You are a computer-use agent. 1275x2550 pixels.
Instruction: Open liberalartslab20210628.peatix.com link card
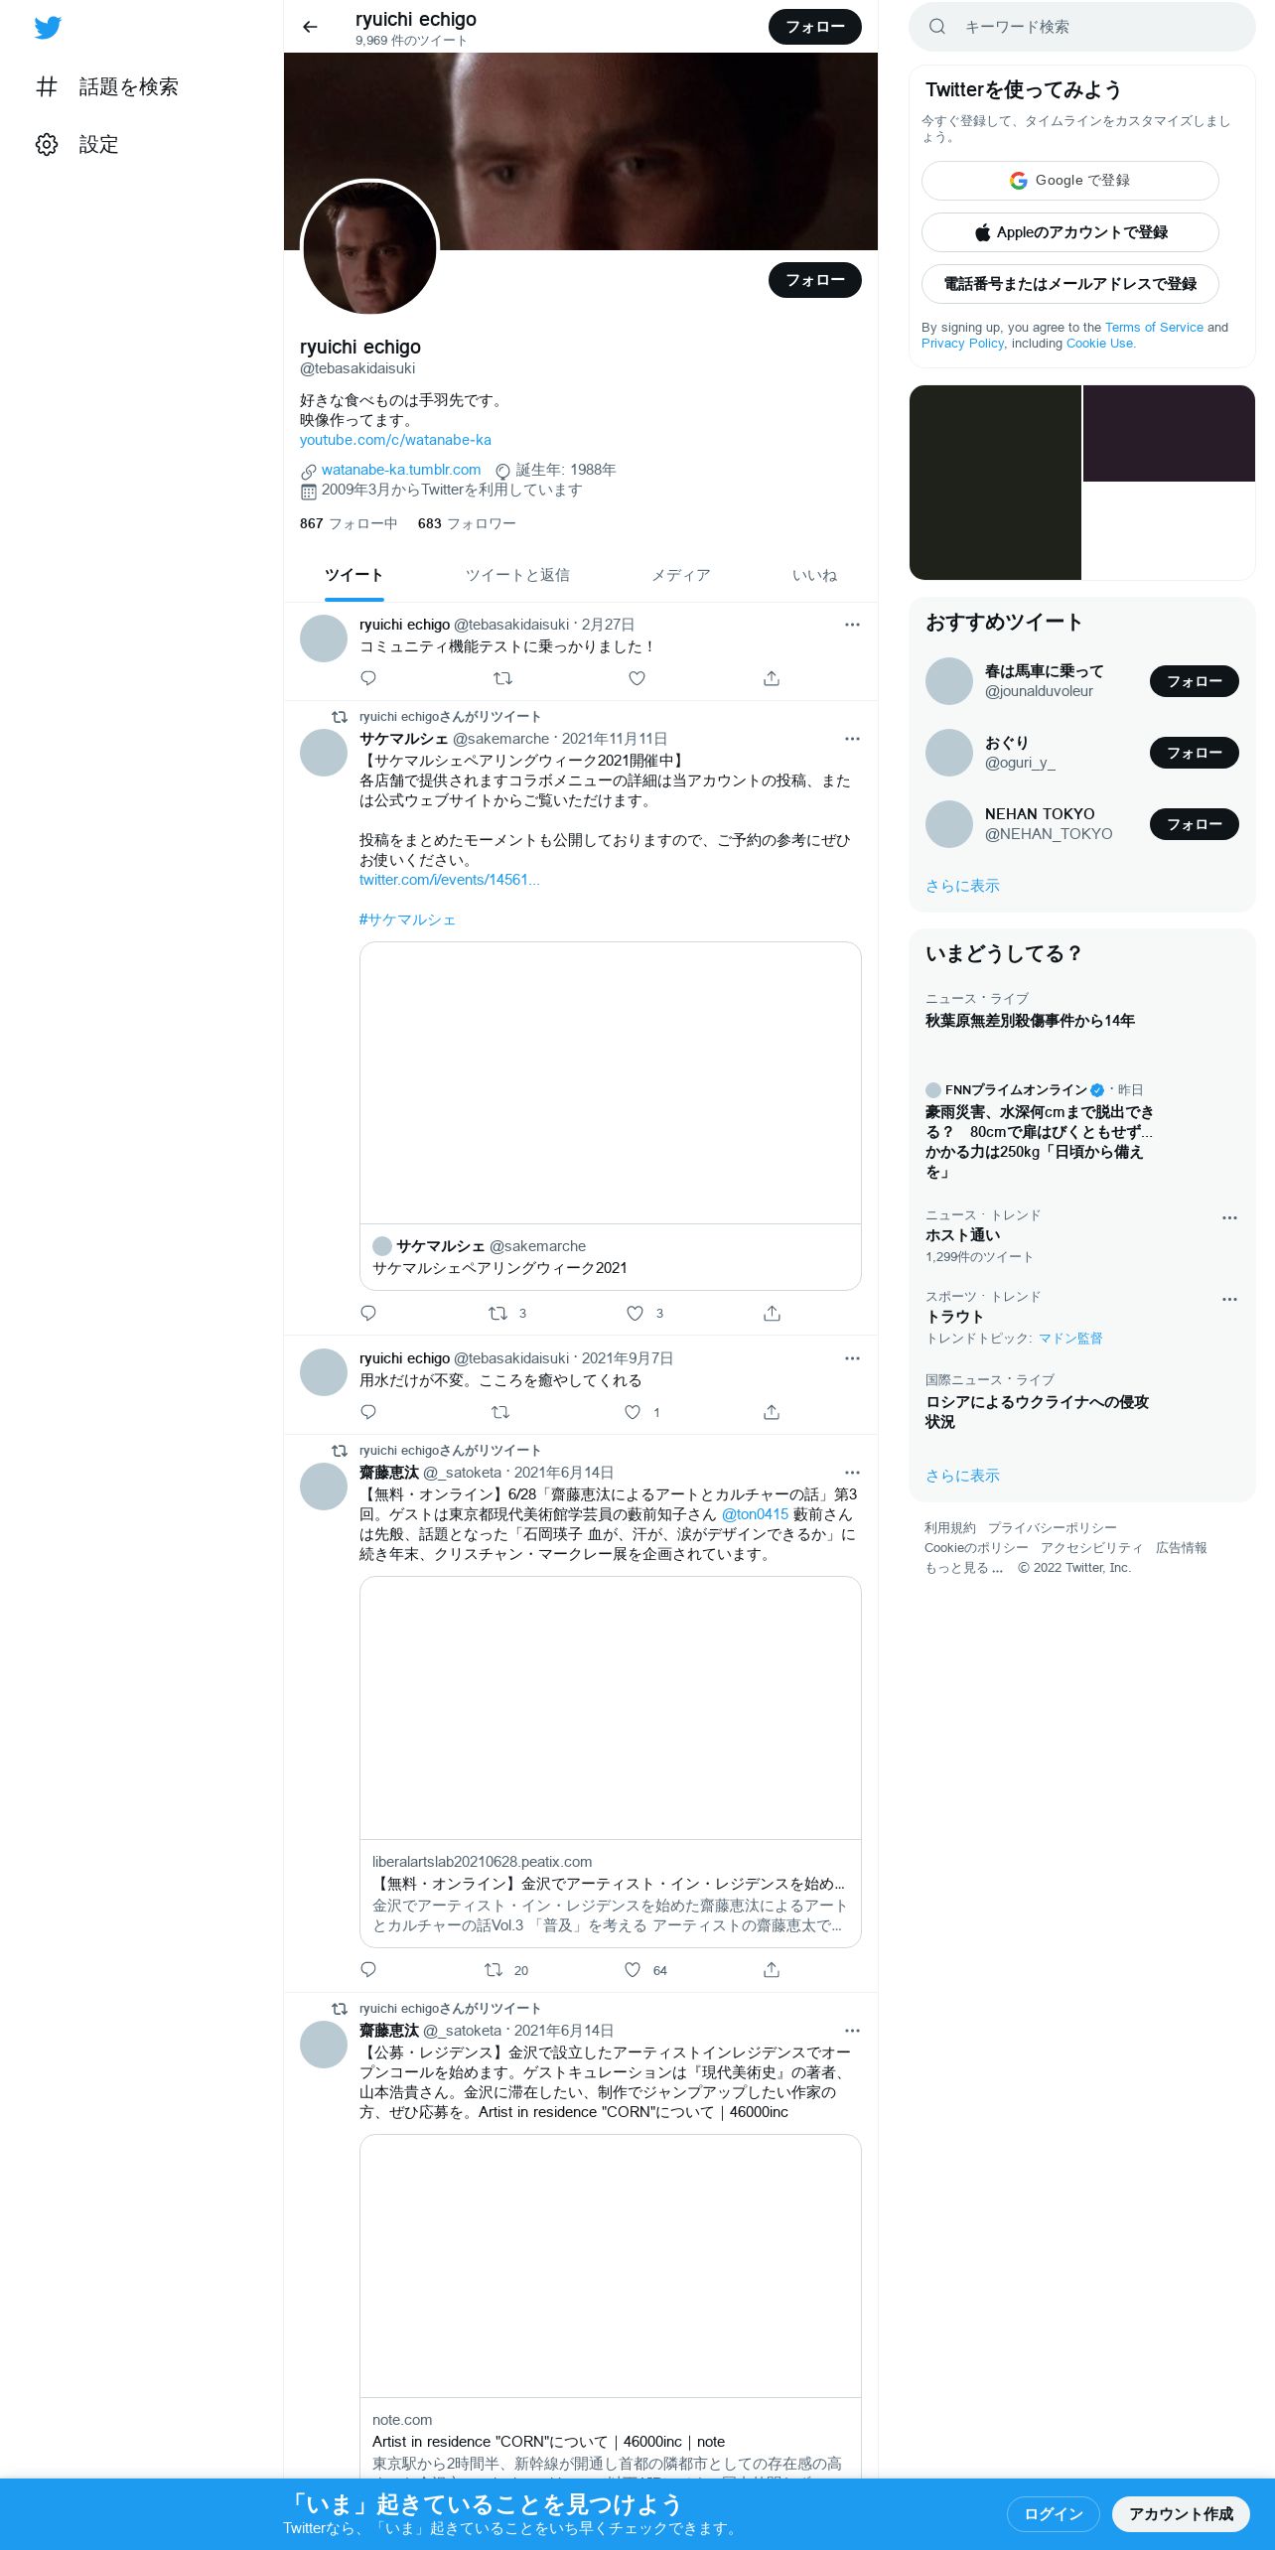tap(611, 1762)
